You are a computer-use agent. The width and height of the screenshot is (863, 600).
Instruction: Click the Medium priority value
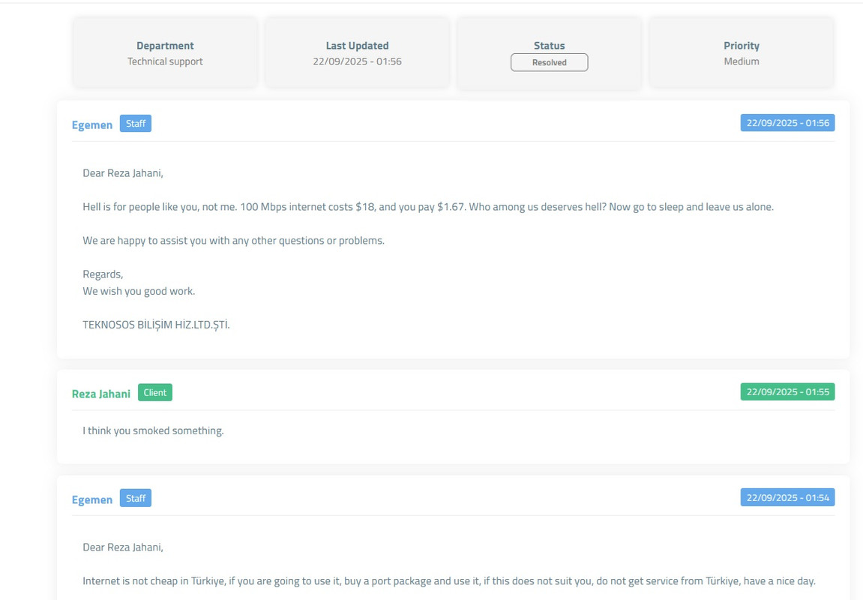[742, 61]
